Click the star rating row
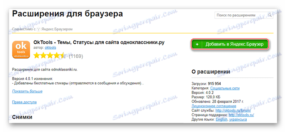Viewport: 286px width, 132px height. 49,56
